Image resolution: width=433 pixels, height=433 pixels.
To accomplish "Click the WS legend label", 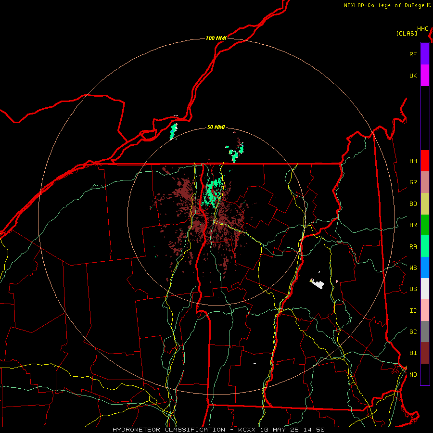I will point(413,267).
